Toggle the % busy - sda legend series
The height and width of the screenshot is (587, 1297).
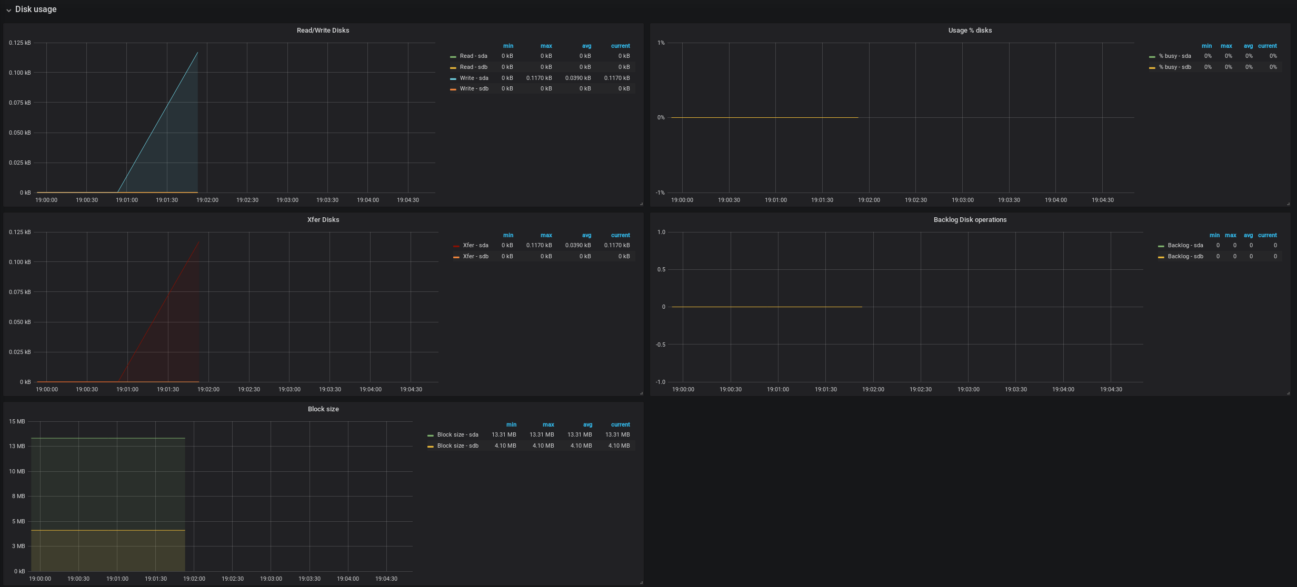[x=1174, y=56]
